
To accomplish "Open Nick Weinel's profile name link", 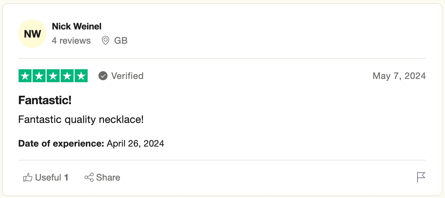I will (77, 26).
